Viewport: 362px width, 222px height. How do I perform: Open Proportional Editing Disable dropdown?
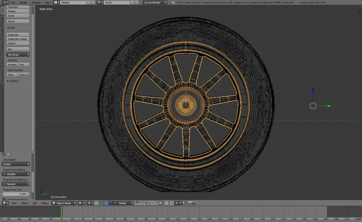(16, 174)
